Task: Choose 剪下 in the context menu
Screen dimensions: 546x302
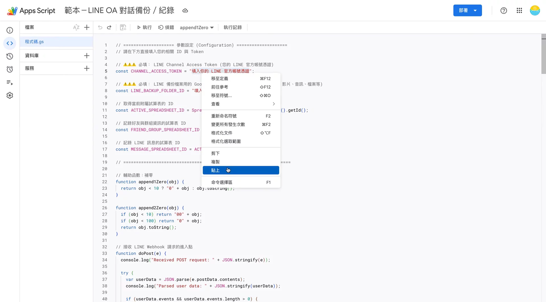Action: tap(241, 153)
